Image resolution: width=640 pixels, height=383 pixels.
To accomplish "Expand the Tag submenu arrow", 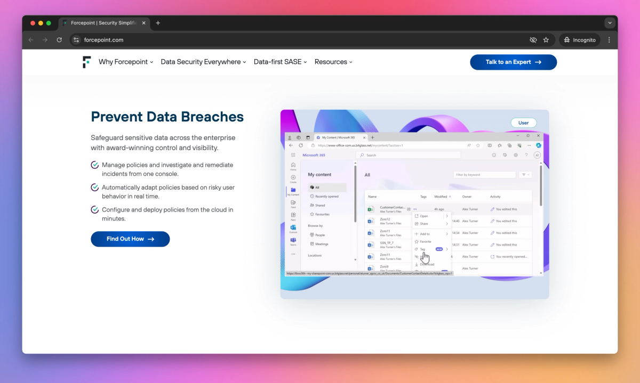I will (x=447, y=249).
